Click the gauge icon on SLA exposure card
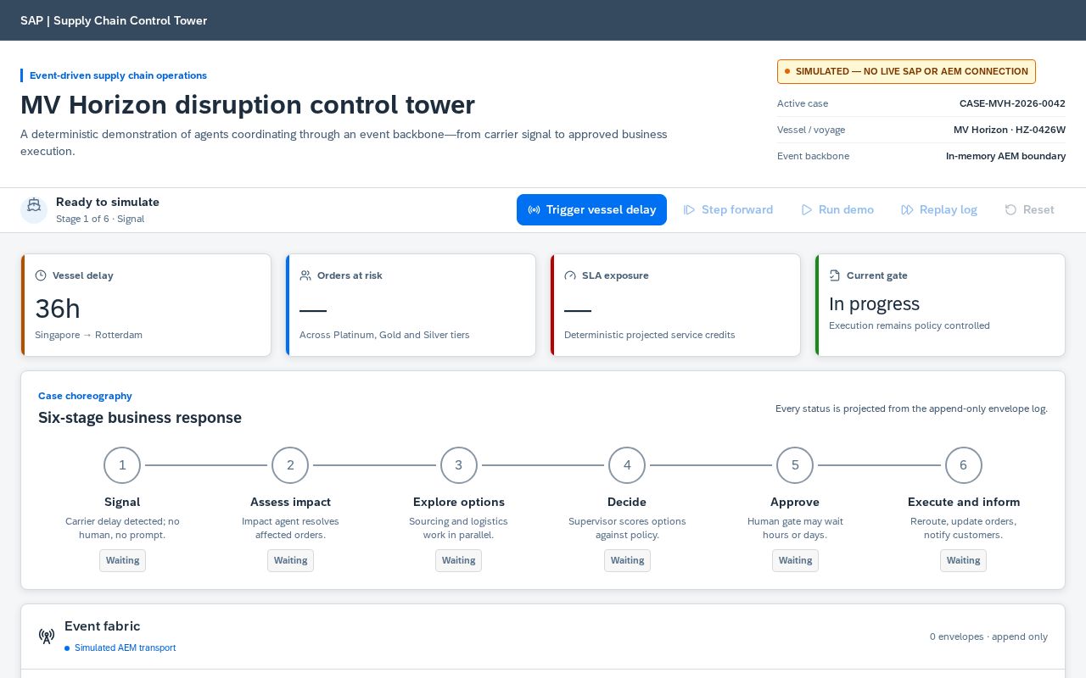 click(570, 275)
